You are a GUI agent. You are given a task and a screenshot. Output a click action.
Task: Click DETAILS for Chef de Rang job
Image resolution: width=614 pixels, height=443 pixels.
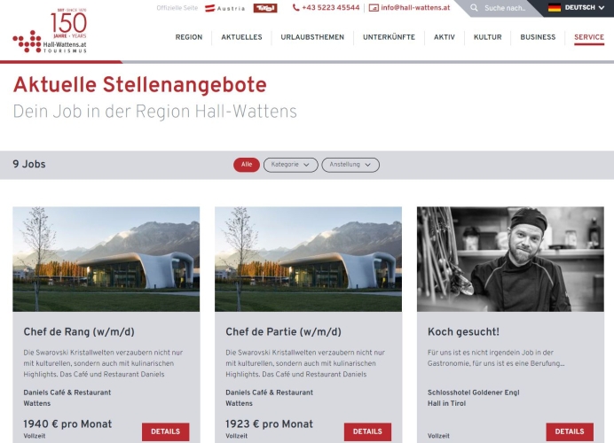pos(166,431)
